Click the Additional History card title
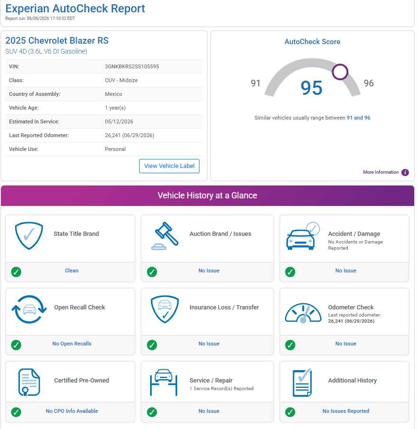Image resolution: width=418 pixels, height=429 pixels. [352, 381]
